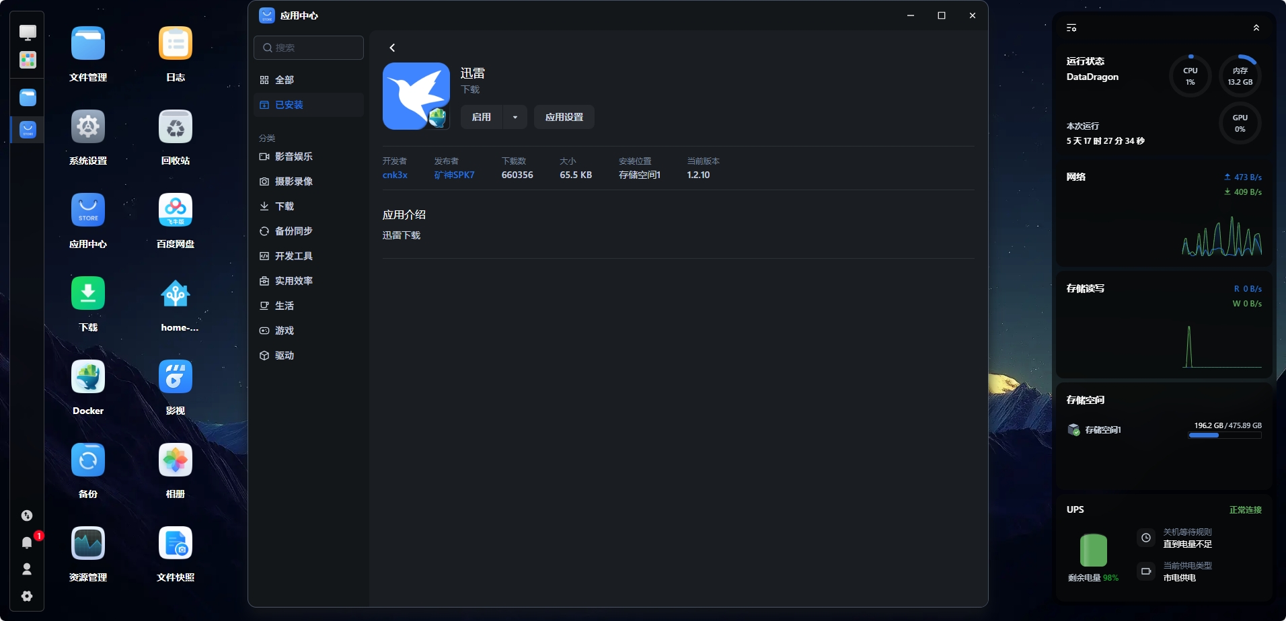Click the 5 天 17 时 27 分 34 秒 uptime
This screenshot has width=1286, height=621.
coord(1105,141)
